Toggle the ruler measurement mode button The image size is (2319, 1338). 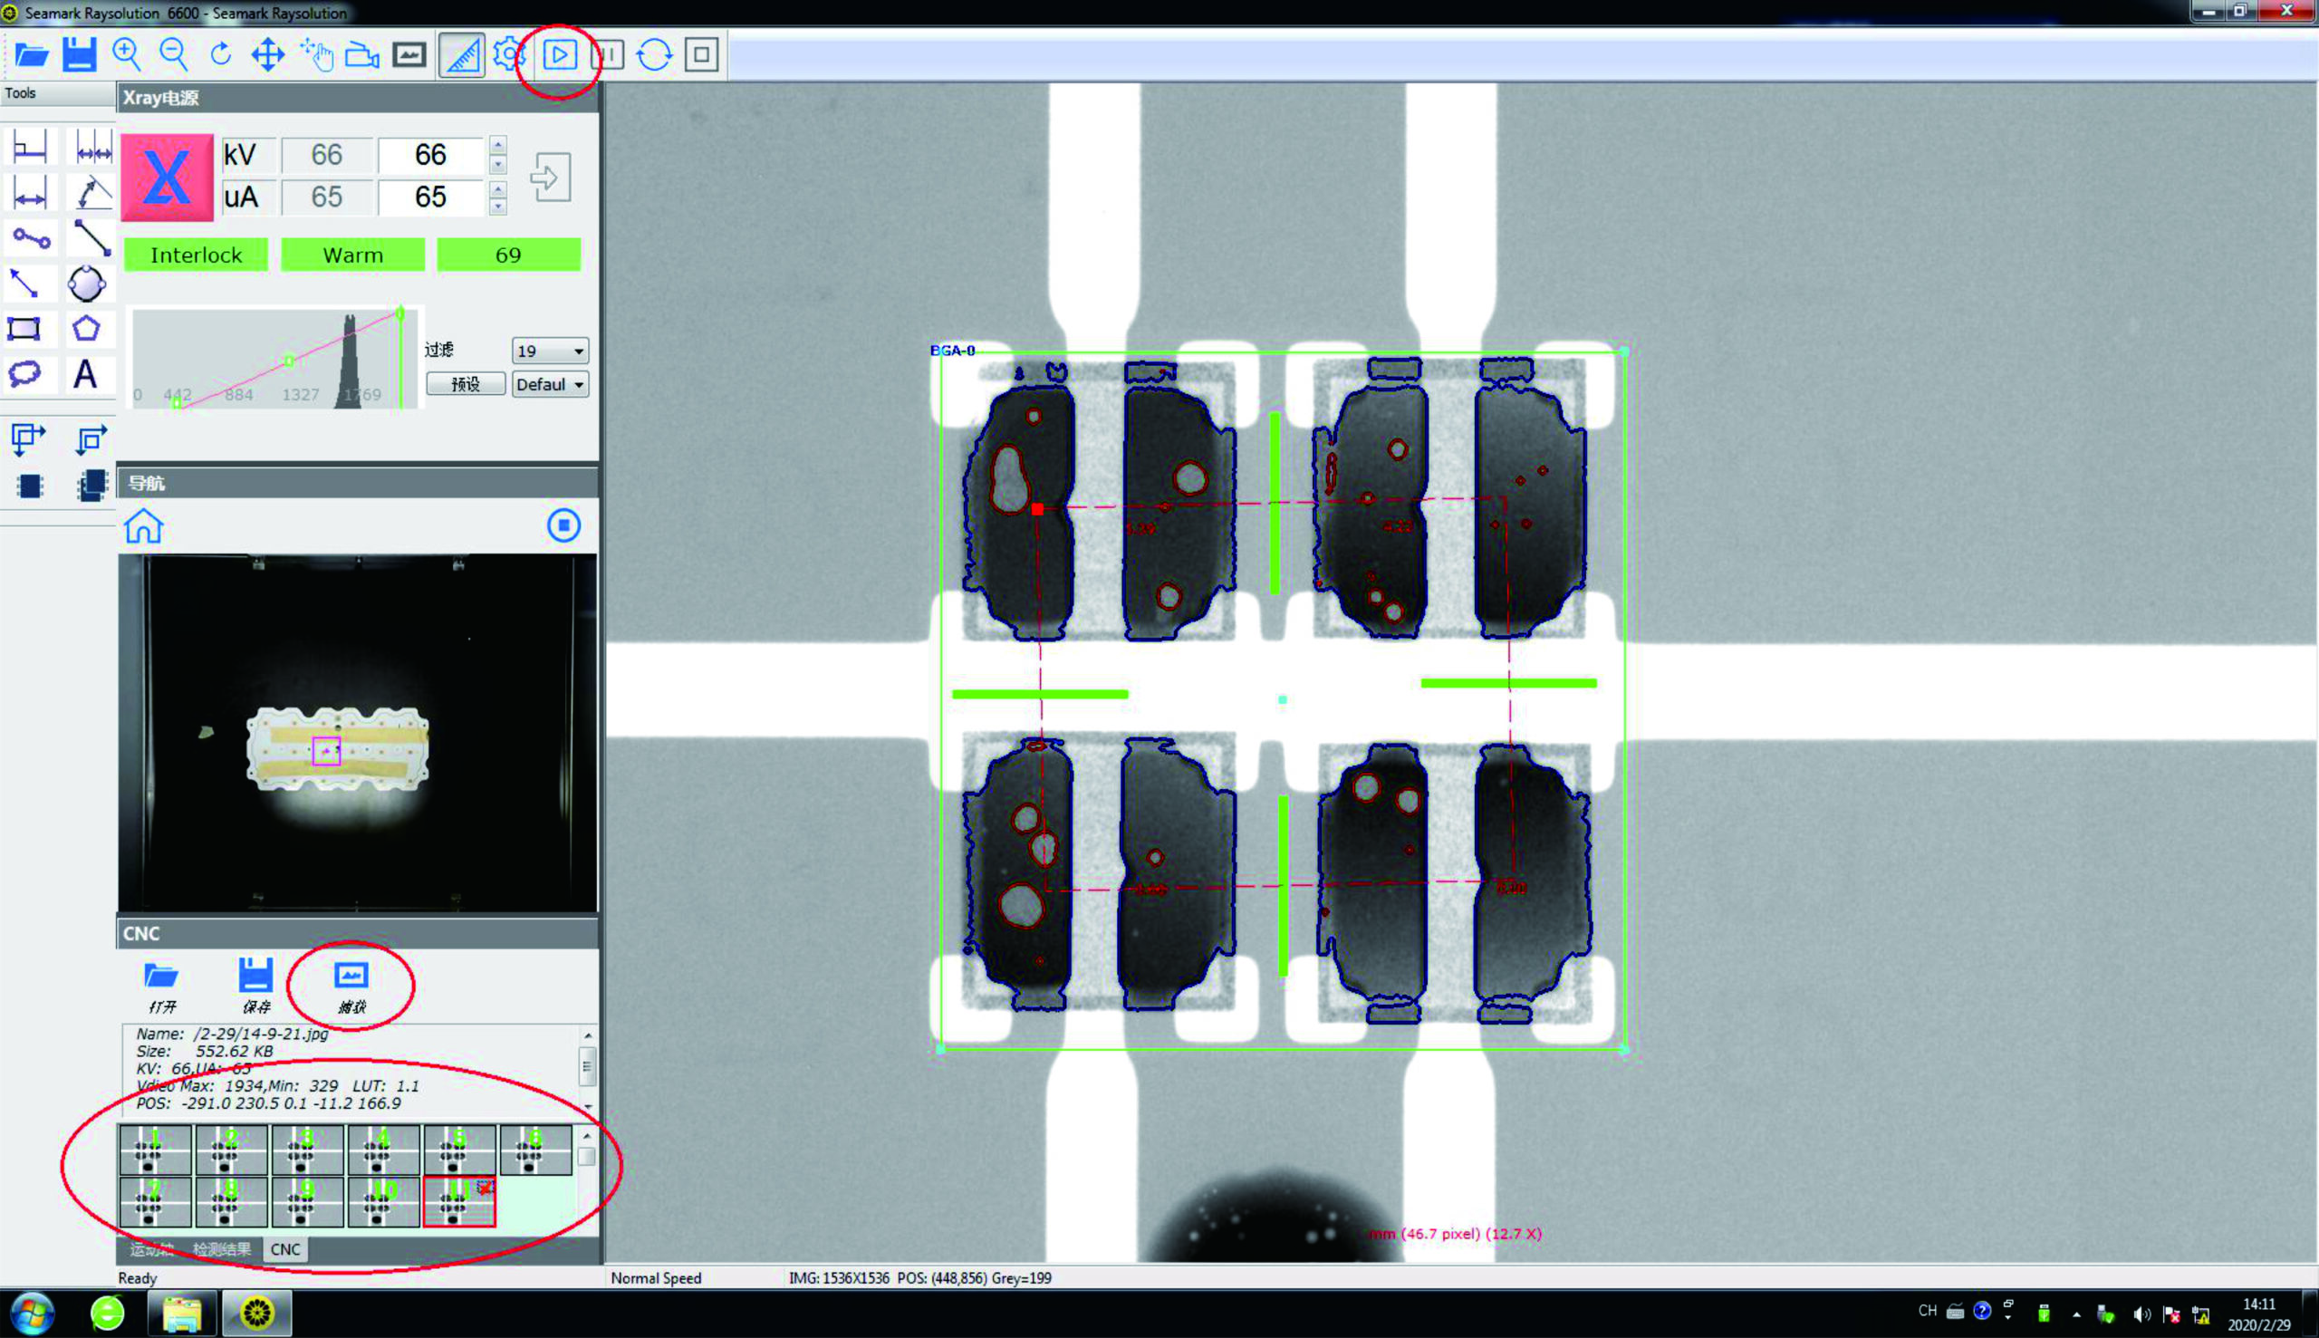tap(461, 54)
